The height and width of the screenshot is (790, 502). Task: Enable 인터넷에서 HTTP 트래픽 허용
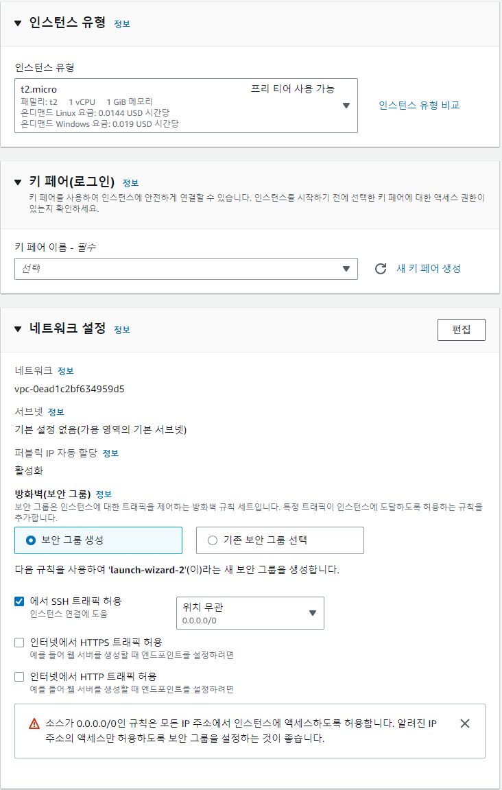tap(19, 675)
